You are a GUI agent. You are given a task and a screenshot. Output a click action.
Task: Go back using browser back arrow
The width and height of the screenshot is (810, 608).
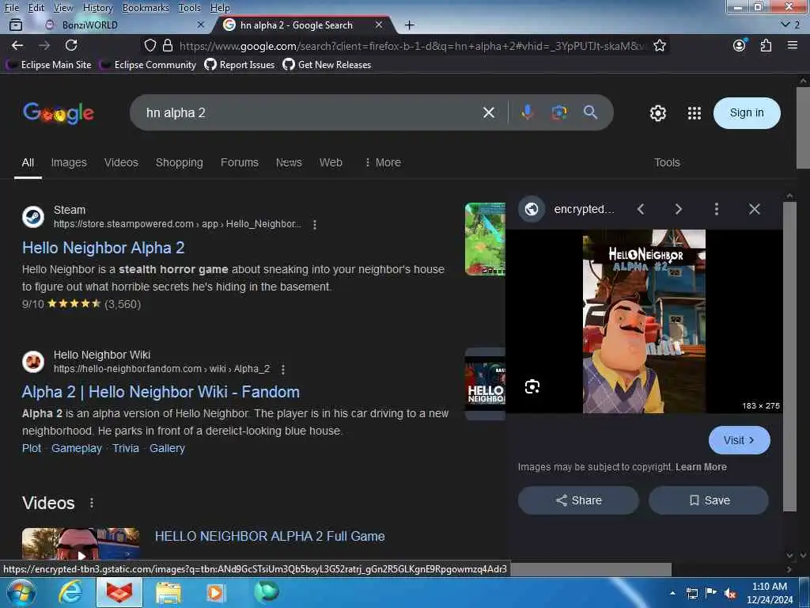tap(17, 45)
